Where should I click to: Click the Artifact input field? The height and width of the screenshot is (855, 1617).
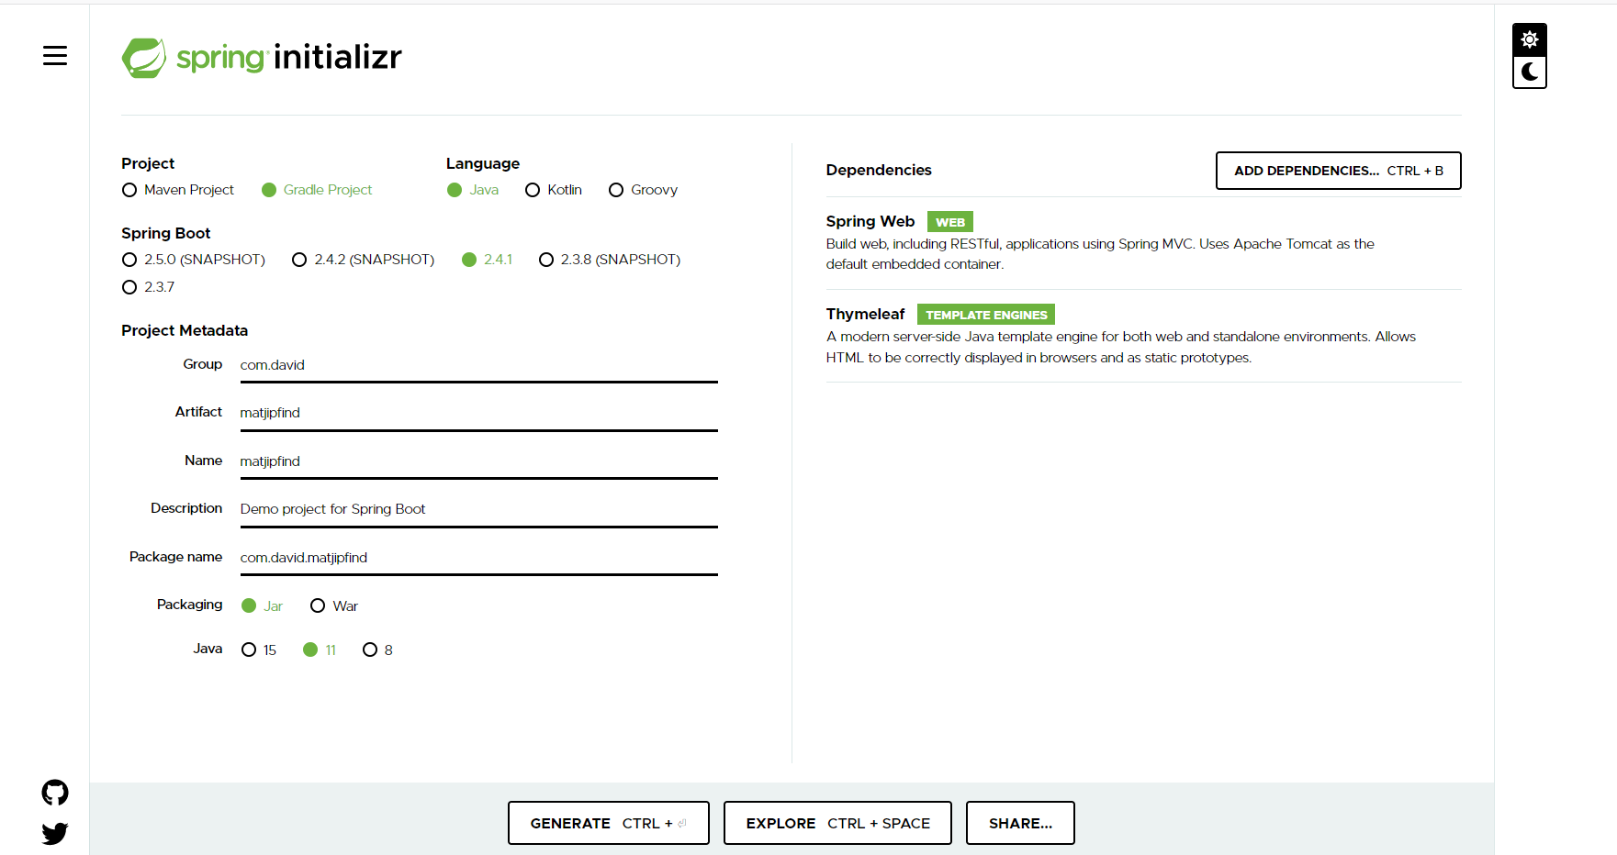pos(478,413)
